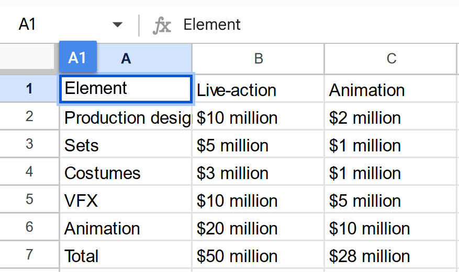459x272 pixels.
Task: Click the formula bar showing Element
Action: click(x=314, y=25)
